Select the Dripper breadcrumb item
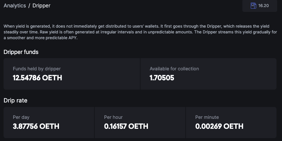Image resolution: width=282 pixels, height=141 pixels. 41,5
